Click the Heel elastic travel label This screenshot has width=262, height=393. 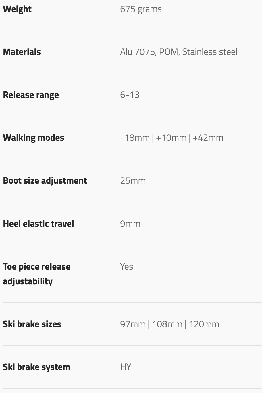[x=38, y=224]
